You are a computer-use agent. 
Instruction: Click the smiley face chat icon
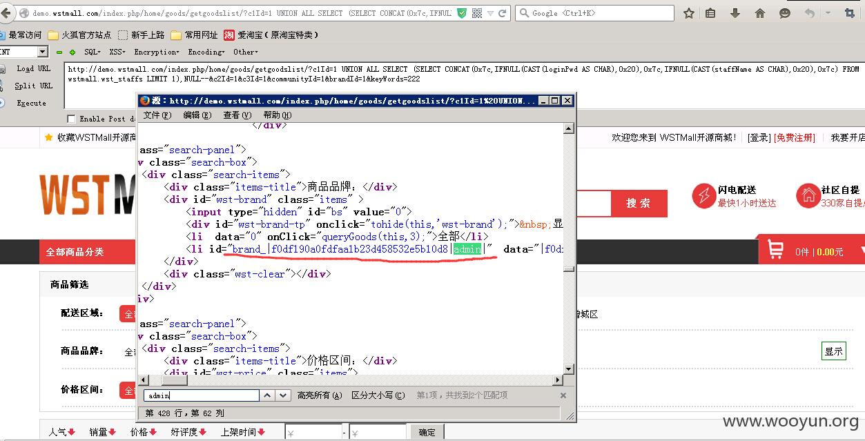click(785, 13)
